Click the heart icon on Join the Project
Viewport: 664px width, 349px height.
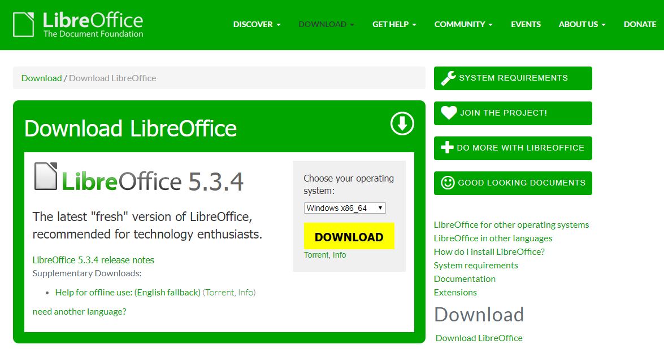(x=449, y=113)
